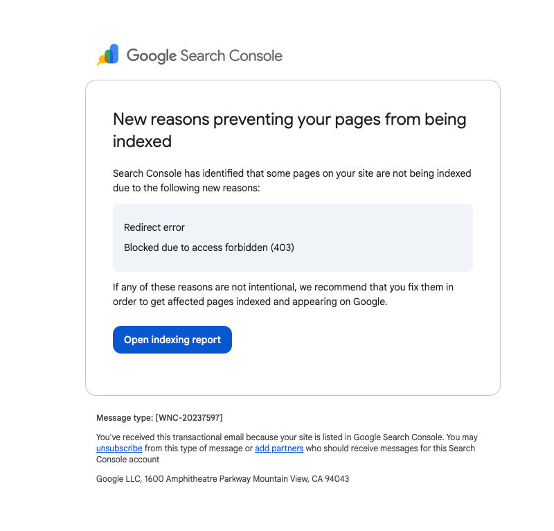This screenshot has width=554, height=531.
Task: Select the 'Redirect error' reason entry
Action: [154, 227]
